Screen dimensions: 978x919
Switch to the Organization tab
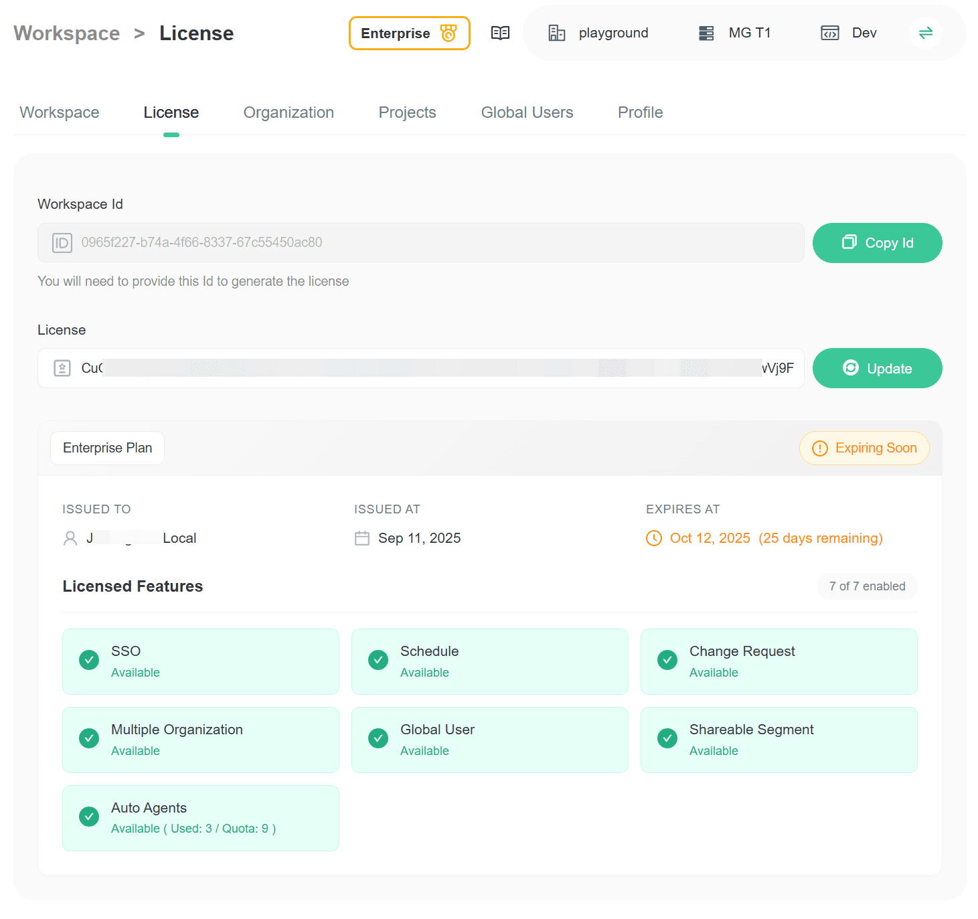pyautogui.click(x=289, y=112)
